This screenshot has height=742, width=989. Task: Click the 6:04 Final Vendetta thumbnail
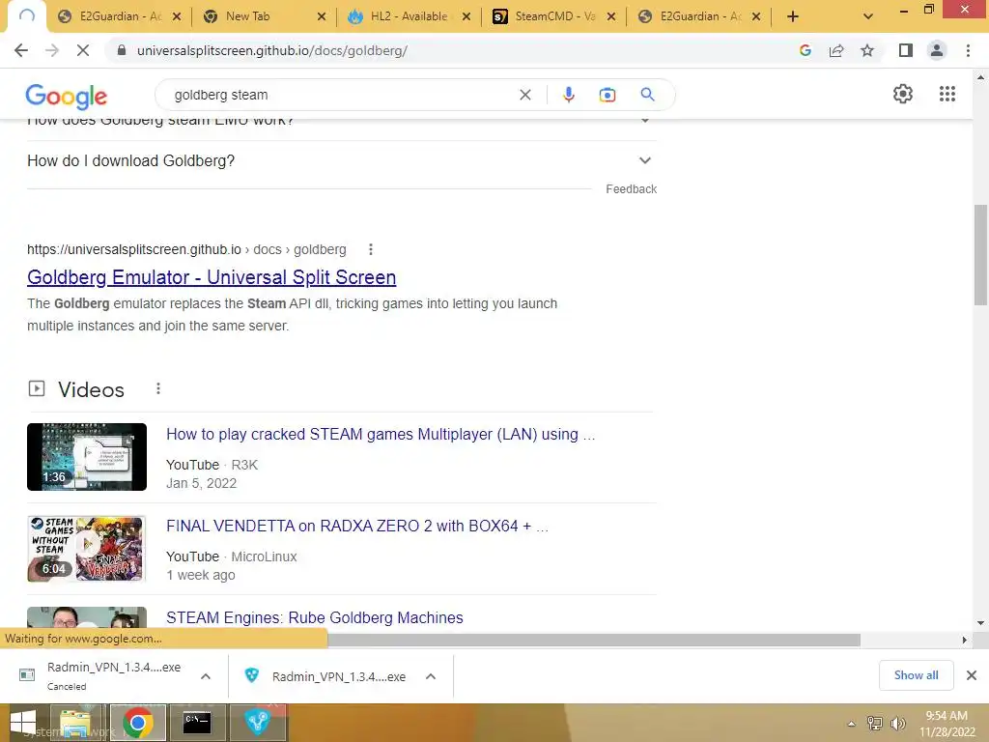click(x=86, y=549)
